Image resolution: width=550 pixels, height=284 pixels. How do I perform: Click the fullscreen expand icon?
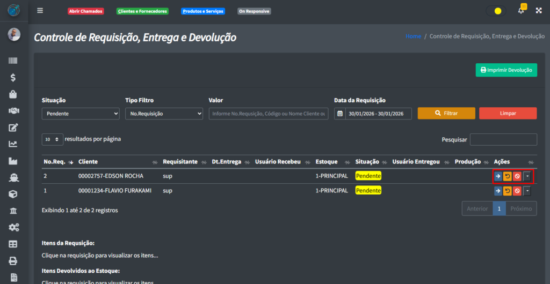539,11
